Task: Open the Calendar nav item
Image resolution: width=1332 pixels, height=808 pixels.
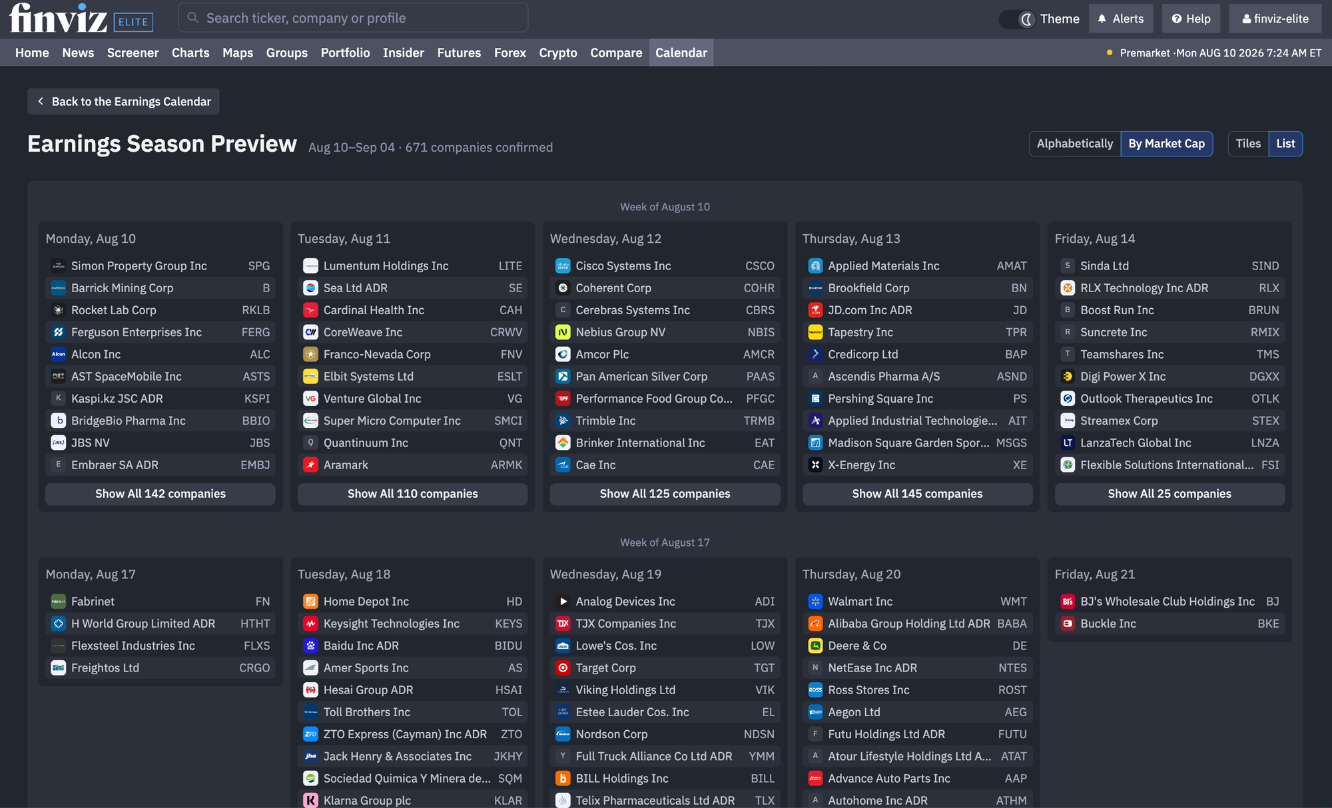Action: [x=681, y=53]
